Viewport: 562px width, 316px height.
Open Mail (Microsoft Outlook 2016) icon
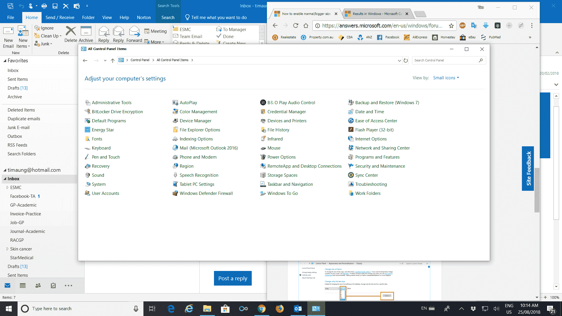tap(175, 148)
